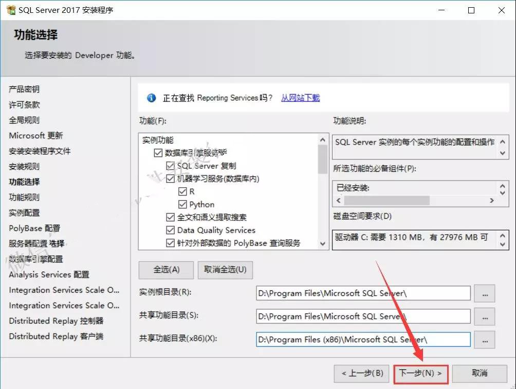The height and width of the screenshot is (389, 516).
Task: Click 取消 button
Action: (x=480, y=374)
